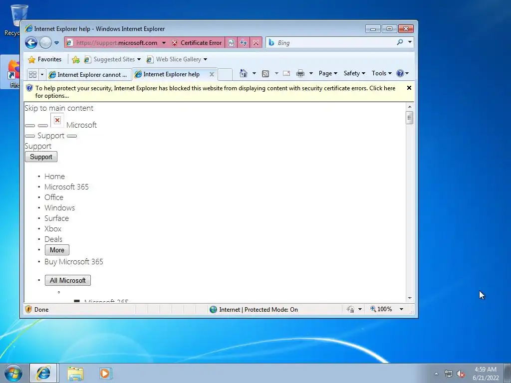This screenshot has height=383, width=511.
Task: Click the broken Microsoft logo image
Action: coord(57,121)
